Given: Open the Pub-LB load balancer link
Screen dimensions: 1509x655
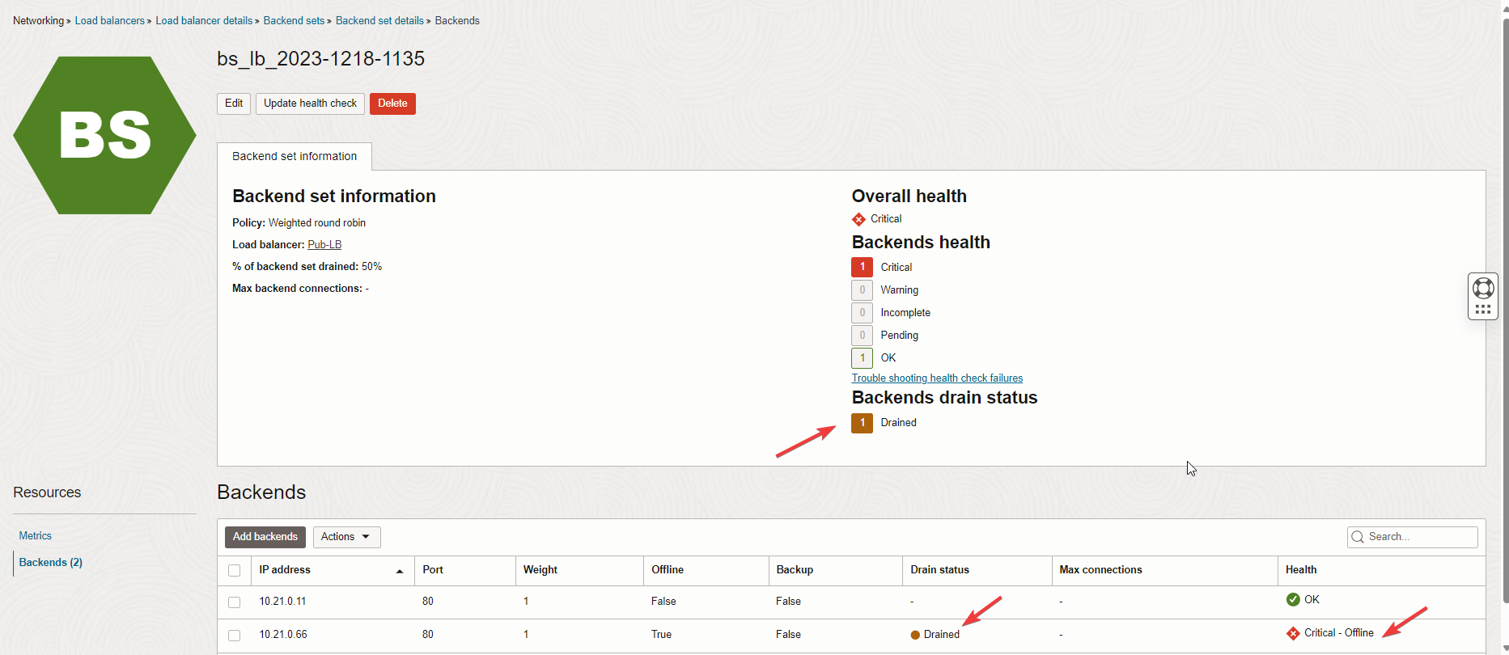Looking at the screenshot, I should click(324, 245).
